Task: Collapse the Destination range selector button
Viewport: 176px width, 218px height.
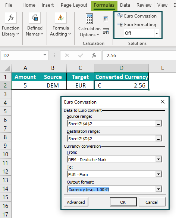Action: 158,138
